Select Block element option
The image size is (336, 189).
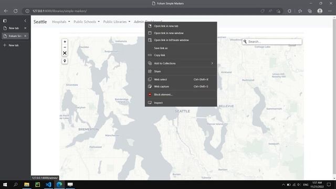click(x=181, y=94)
